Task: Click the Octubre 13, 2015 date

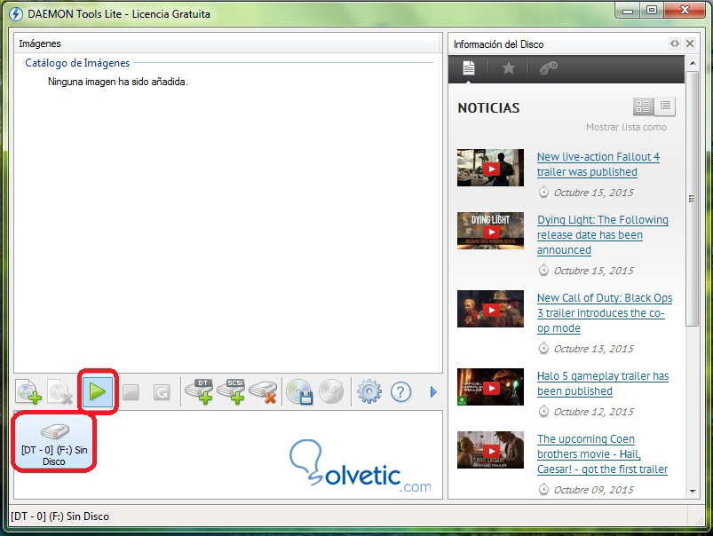Action: pos(593,349)
